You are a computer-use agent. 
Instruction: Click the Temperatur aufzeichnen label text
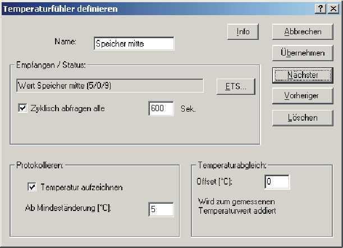pos(82,187)
